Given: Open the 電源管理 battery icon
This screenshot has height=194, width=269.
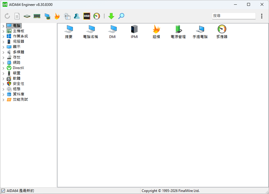Looking at the screenshot, I should click(x=178, y=29).
